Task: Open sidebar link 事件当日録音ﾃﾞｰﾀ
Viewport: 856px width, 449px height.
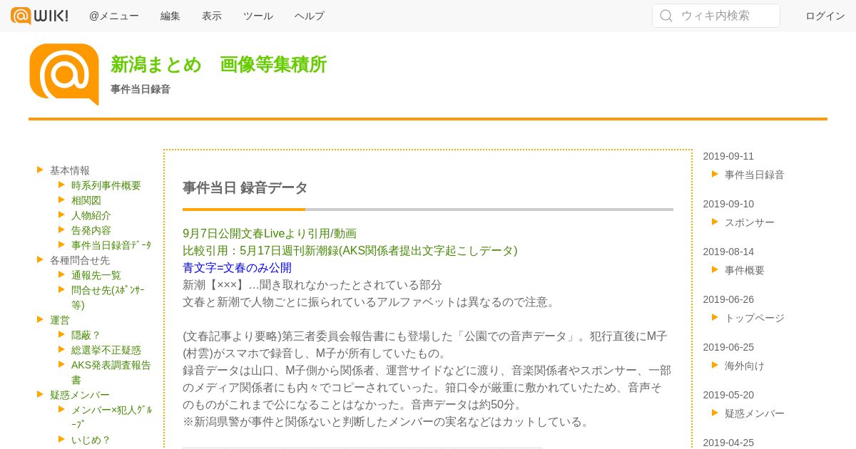Action: coord(111,245)
